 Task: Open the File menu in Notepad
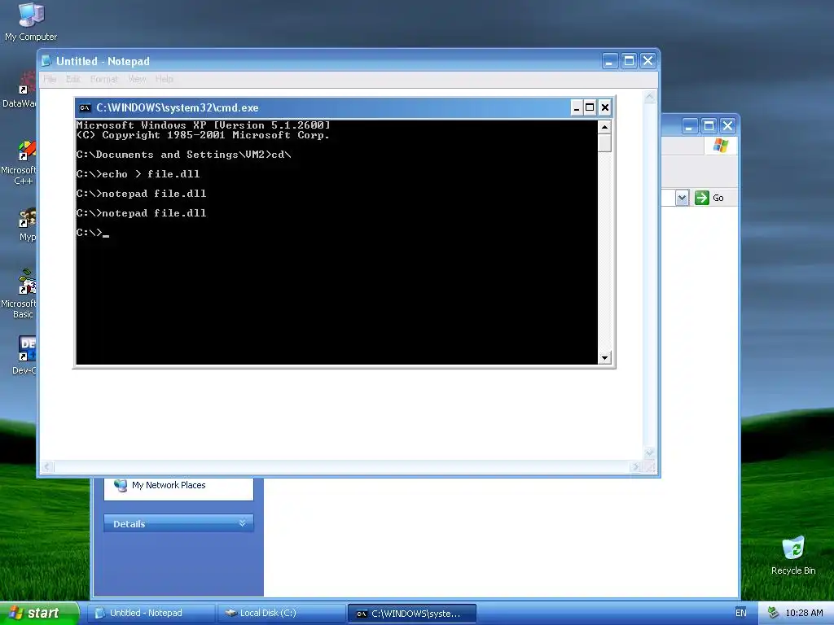(50, 79)
